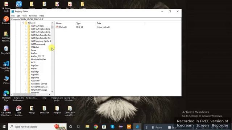Select the AbsoluteNotifier key
The height and width of the screenshot is (130, 232).
(x=38, y=59)
